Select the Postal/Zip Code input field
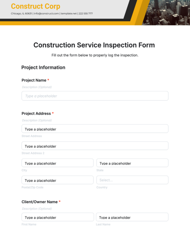The image size is (190, 228). (x=58, y=180)
